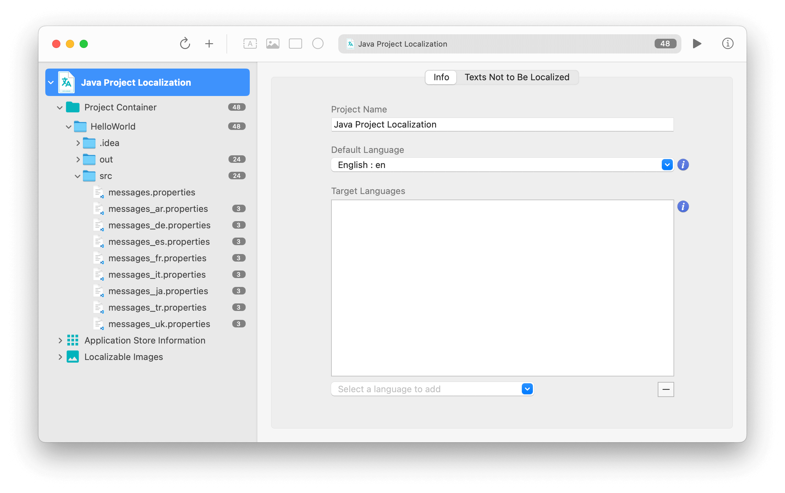The width and height of the screenshot is (785, 493).
Task: Click the refresh arrow toolbar icon
Action: (185, 44)
